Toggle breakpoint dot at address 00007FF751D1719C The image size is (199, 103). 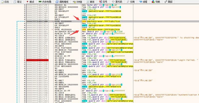(x=25, y=5)
